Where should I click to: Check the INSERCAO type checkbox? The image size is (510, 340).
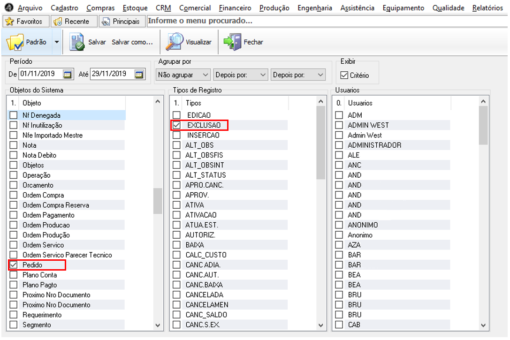tap(176, 135)
